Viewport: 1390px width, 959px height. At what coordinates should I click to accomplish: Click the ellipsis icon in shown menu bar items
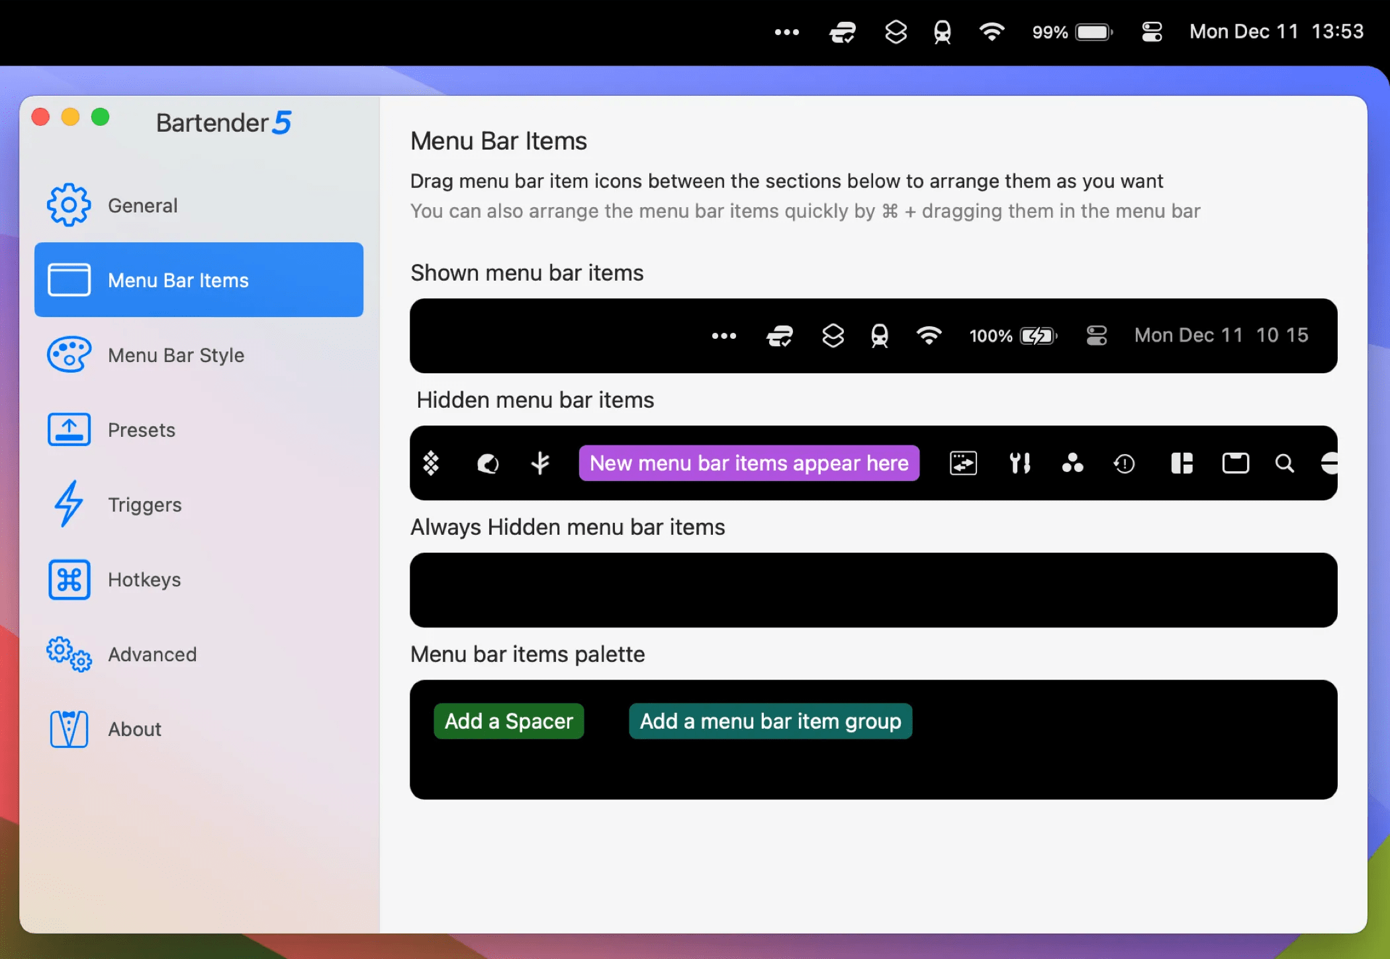724,336
